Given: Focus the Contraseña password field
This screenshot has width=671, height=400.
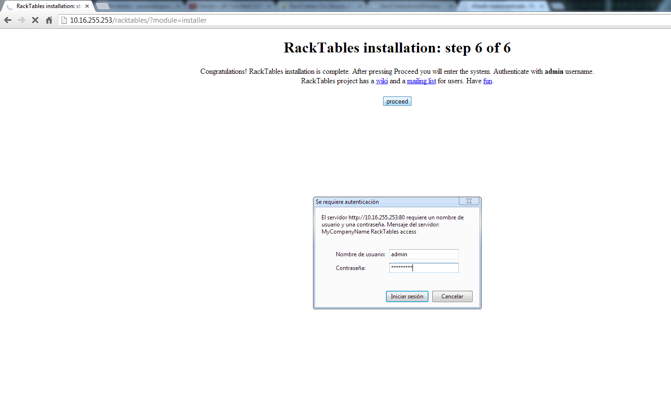Looking at the screenshot, I should (x=424, y=268).
